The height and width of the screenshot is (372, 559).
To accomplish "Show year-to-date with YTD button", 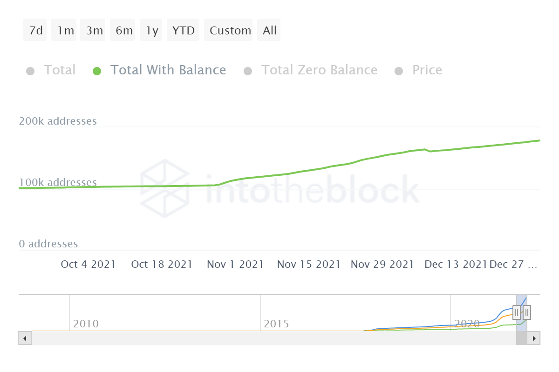I will click(183, 30).
